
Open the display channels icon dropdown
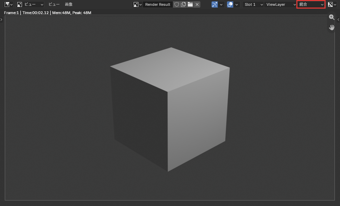[x=332, y=4]
